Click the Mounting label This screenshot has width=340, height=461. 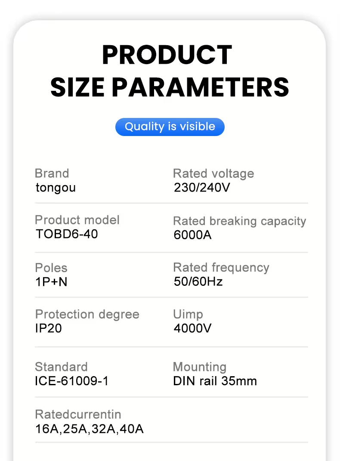(200, 367)
